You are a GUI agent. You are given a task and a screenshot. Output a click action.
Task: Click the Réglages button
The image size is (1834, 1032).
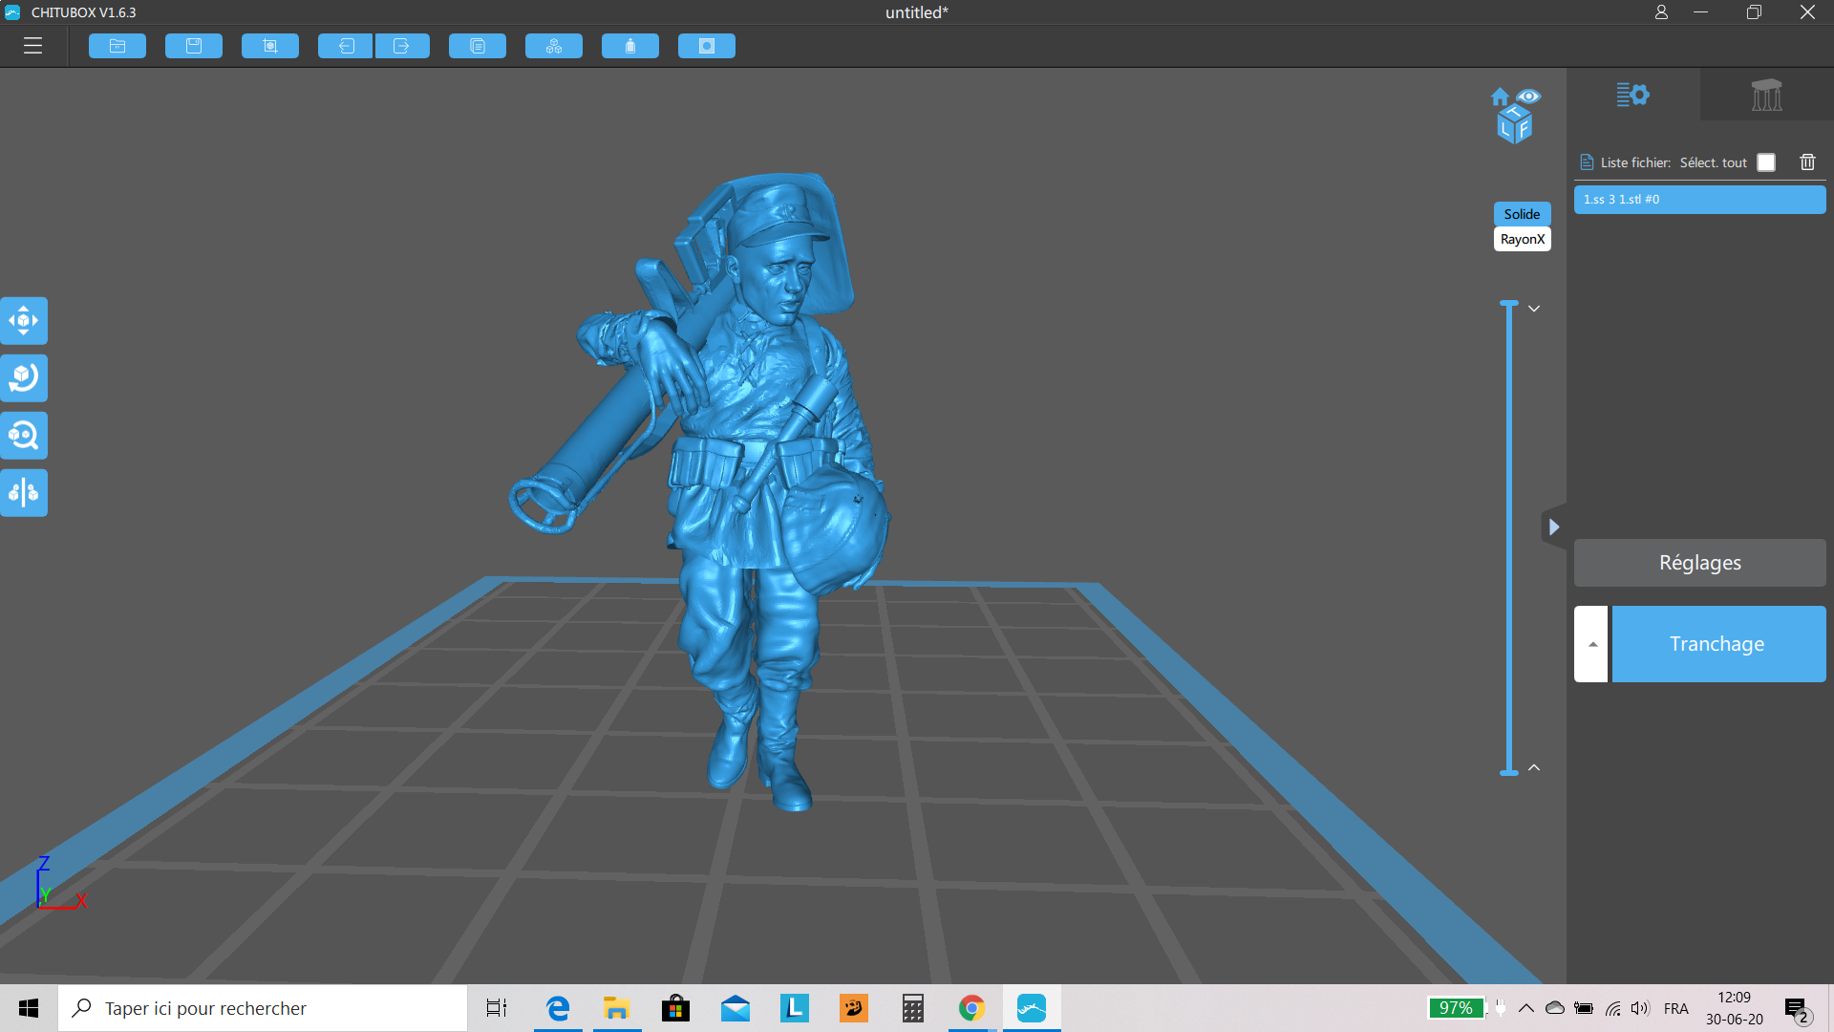1699,563
